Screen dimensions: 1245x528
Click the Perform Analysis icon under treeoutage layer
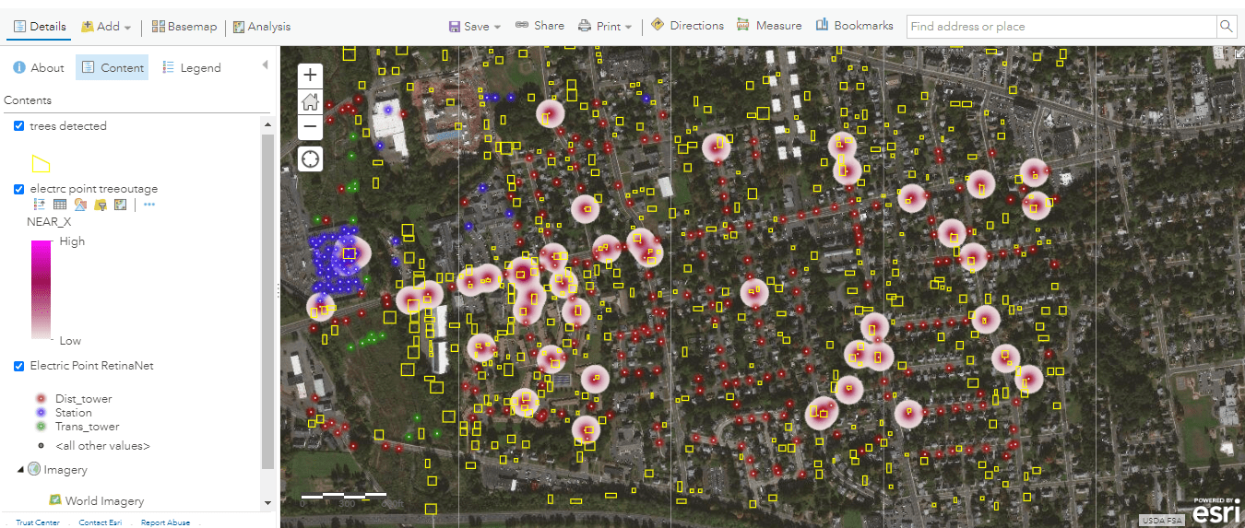[x=120, y=205]
